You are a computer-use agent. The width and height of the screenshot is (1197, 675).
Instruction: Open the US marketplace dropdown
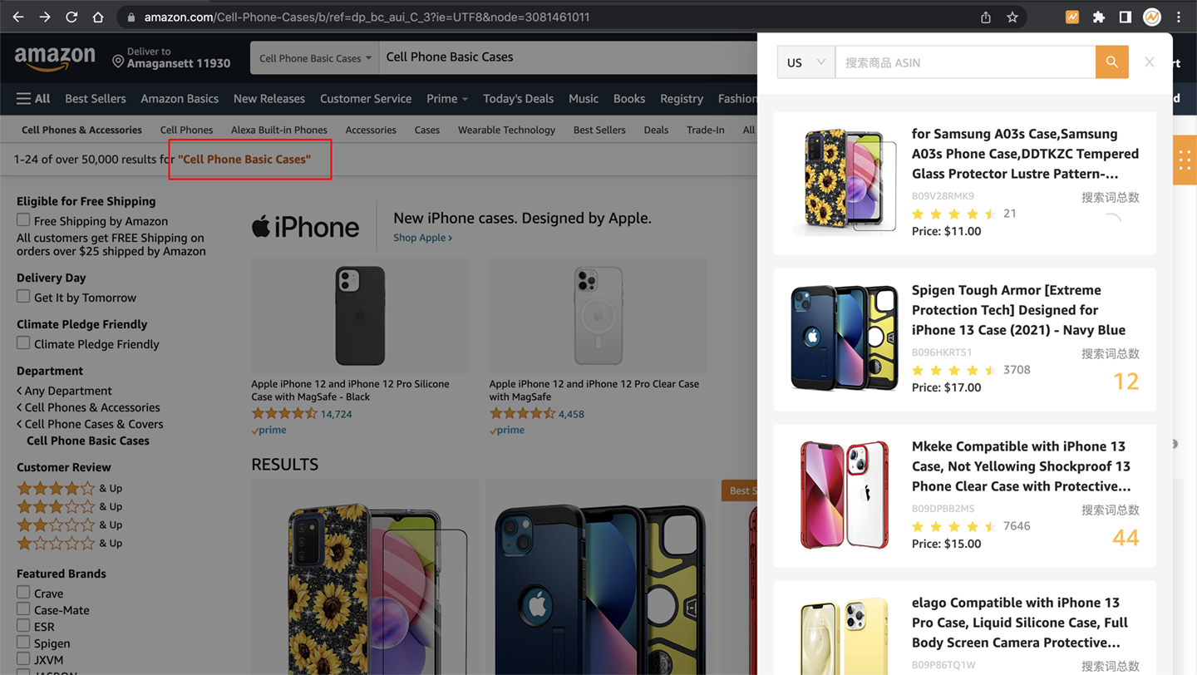805,62
